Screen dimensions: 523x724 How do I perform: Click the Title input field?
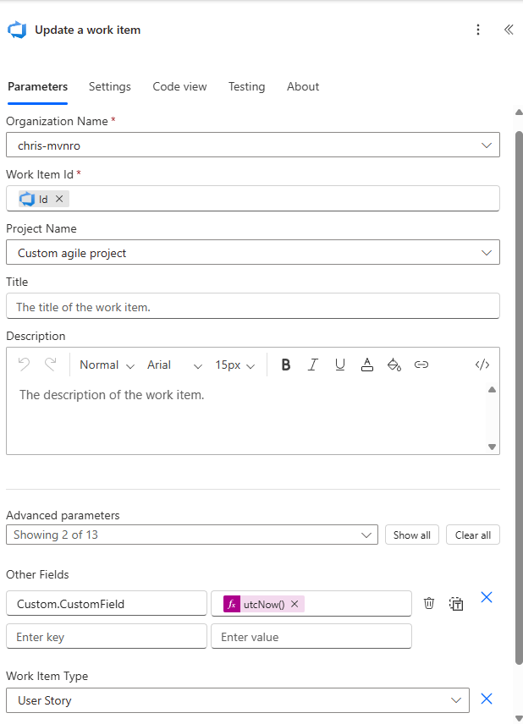click(252, 307)
